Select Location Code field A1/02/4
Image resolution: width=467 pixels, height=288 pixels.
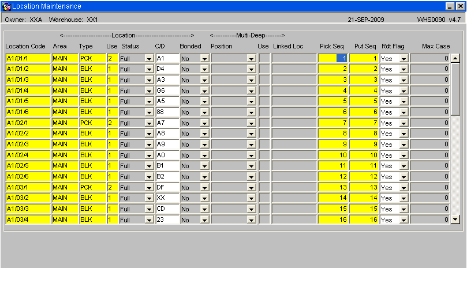point(28,155)
